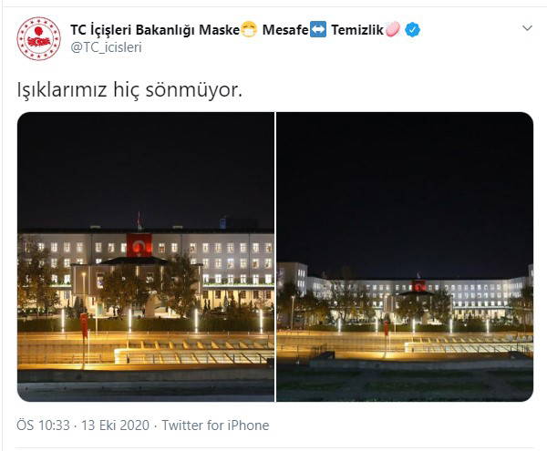Click the pink soap emoji after Temizlik
547x451 pixels.
pos(393,29)
